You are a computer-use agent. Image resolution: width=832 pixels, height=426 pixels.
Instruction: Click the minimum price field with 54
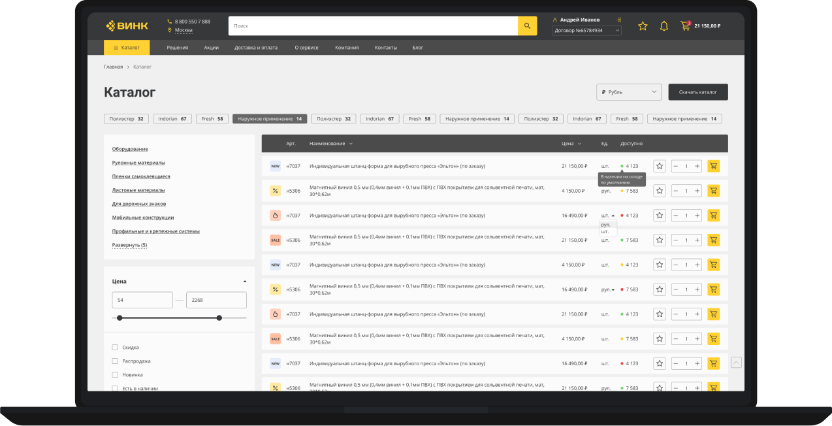142,300
